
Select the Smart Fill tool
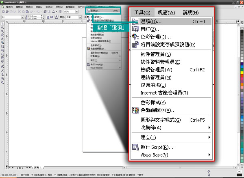coord(2,43)
